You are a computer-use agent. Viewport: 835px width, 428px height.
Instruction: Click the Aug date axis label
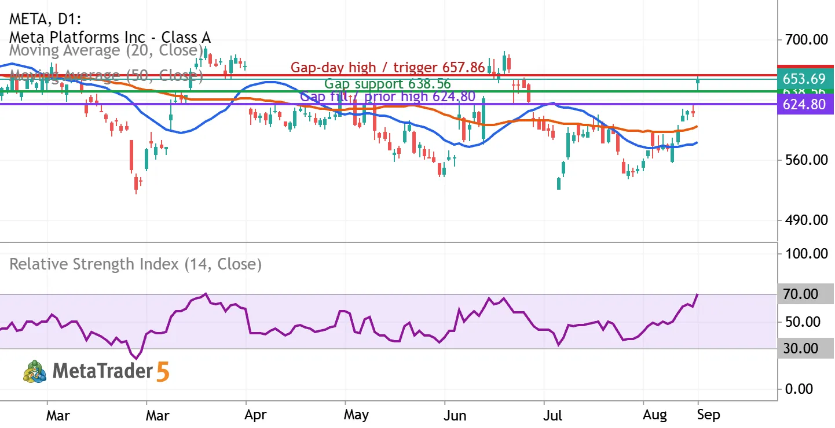pyautogui.click(x=655, y=415)
